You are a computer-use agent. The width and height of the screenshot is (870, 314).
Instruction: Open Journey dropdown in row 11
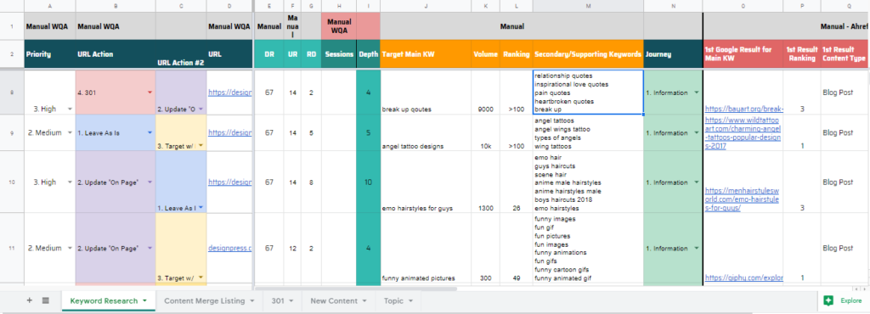coord(697,248)
